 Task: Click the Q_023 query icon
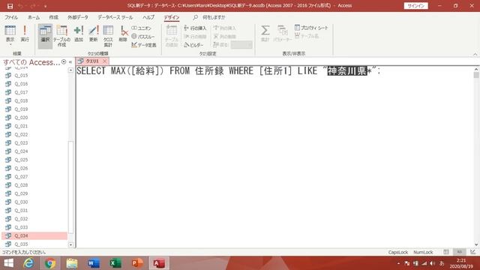(x=8, y=143)
